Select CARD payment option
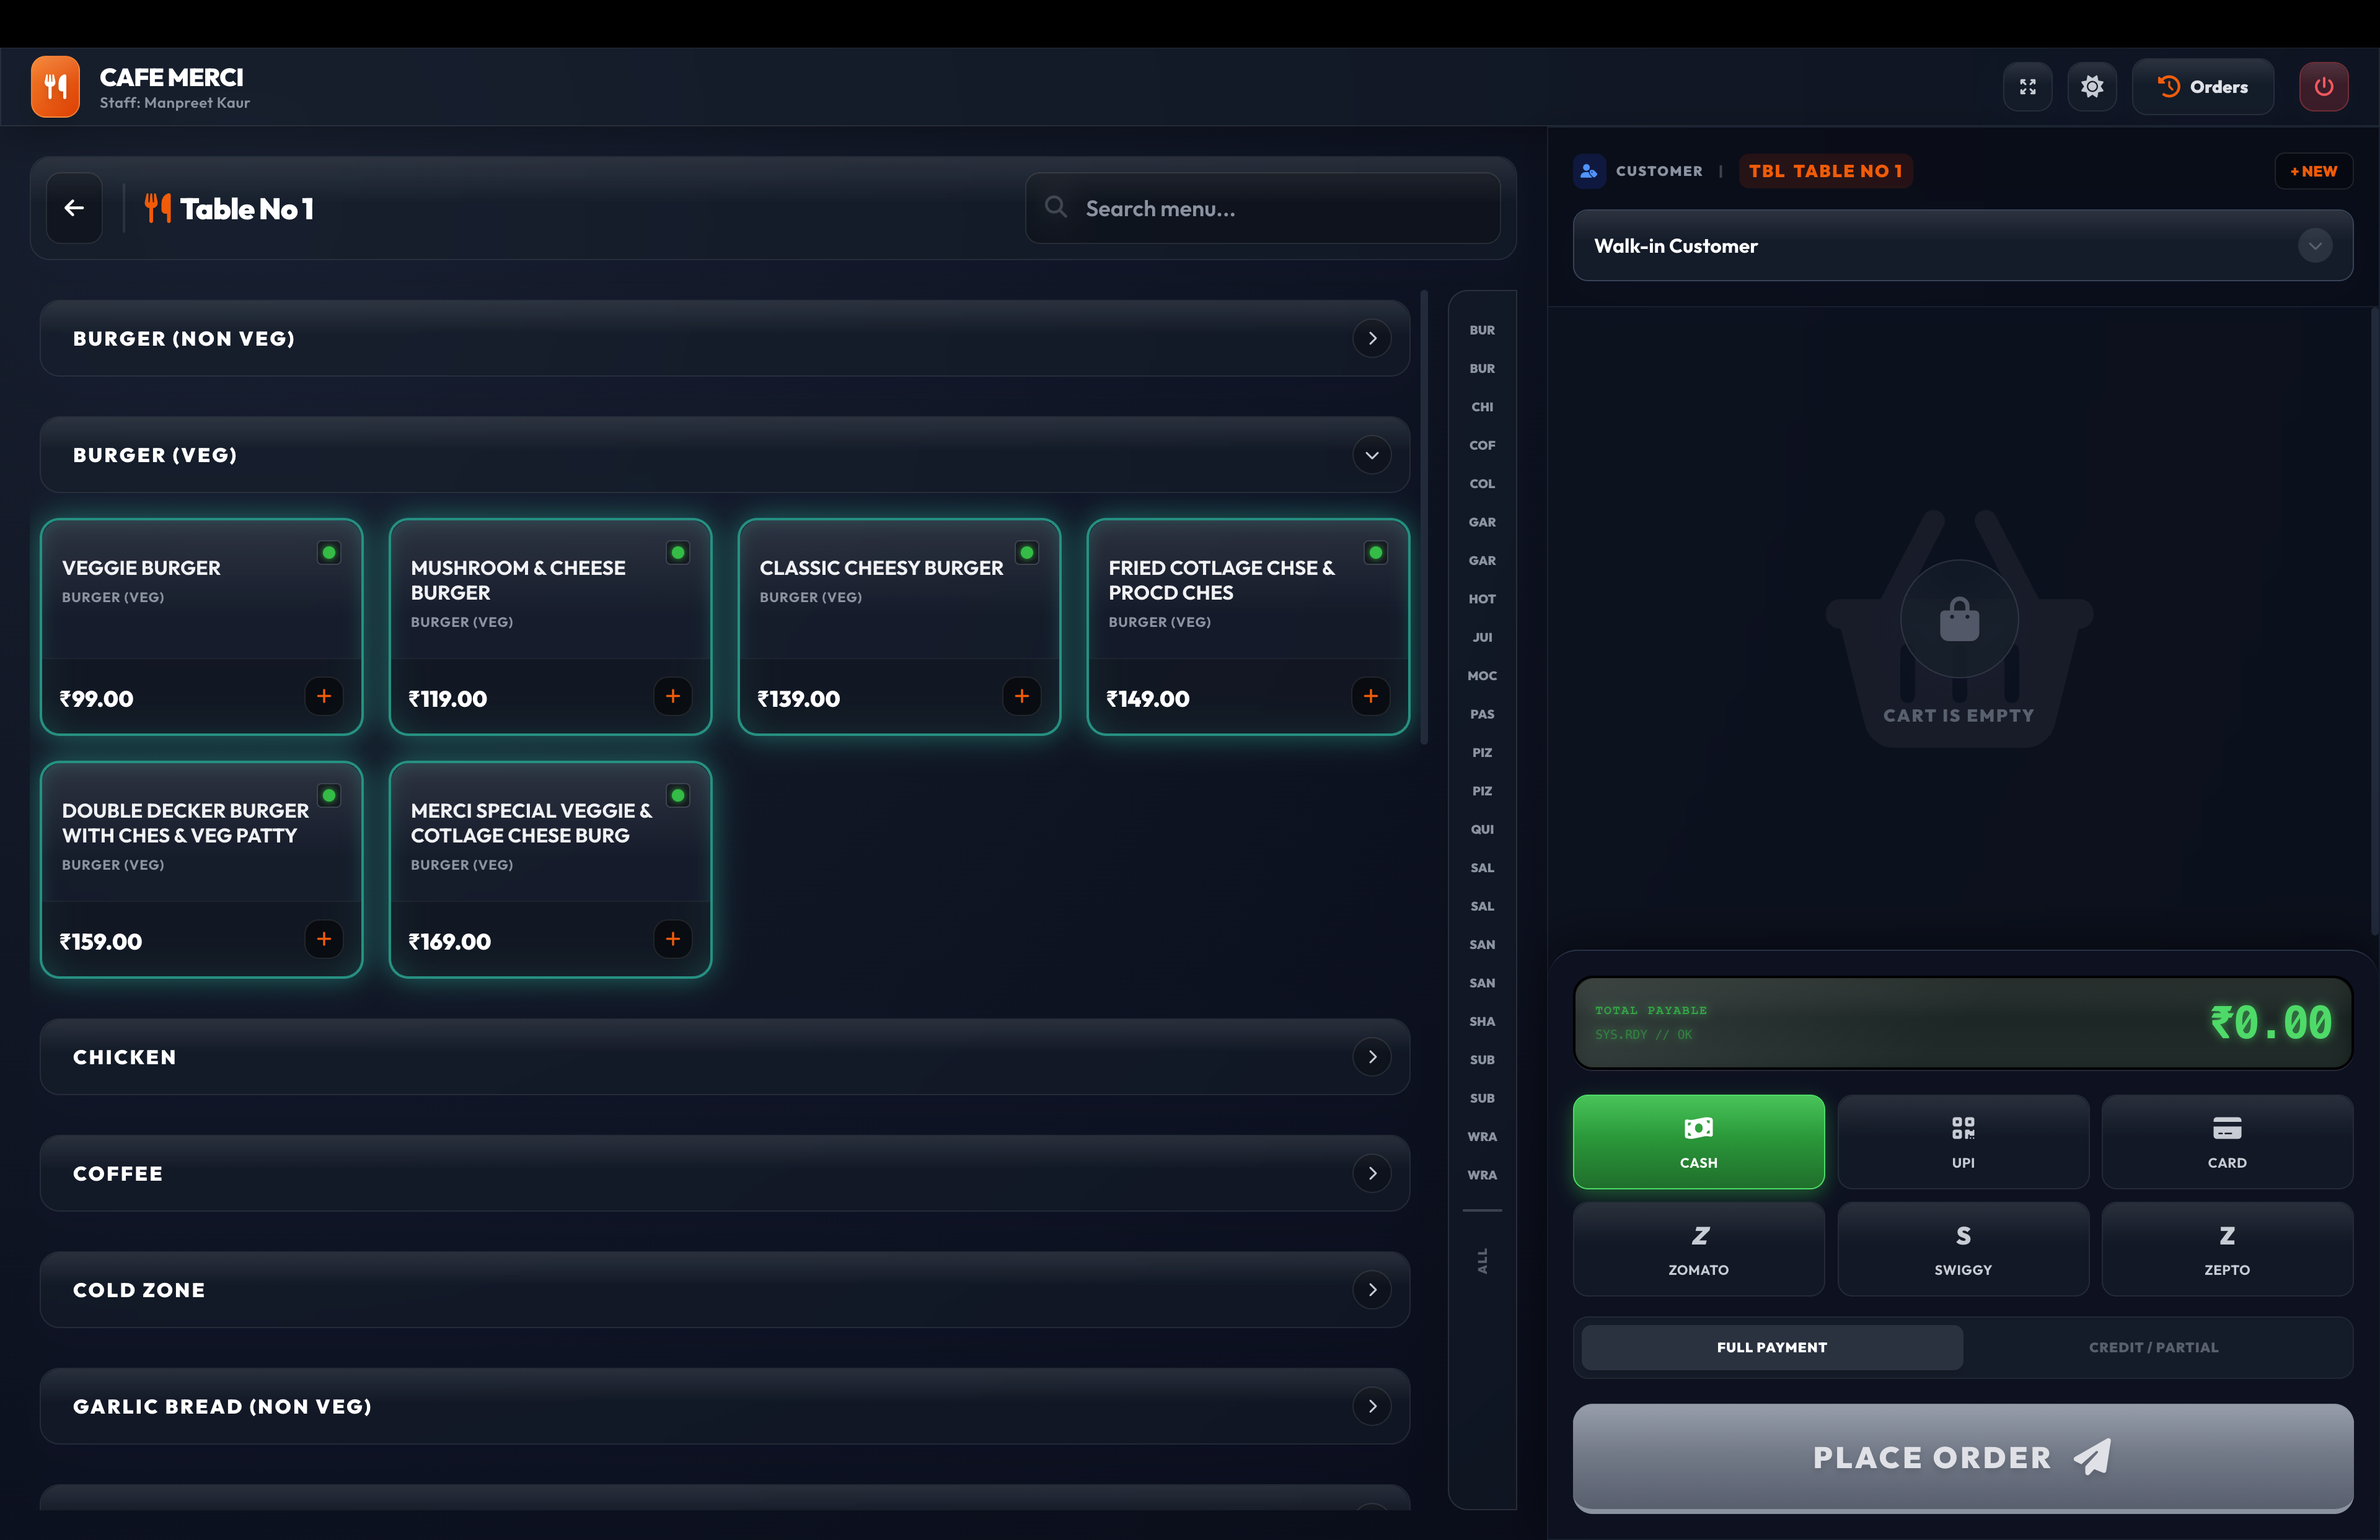The height and width of the screenshot is (1540, 2380). tap(2227, 1142)
